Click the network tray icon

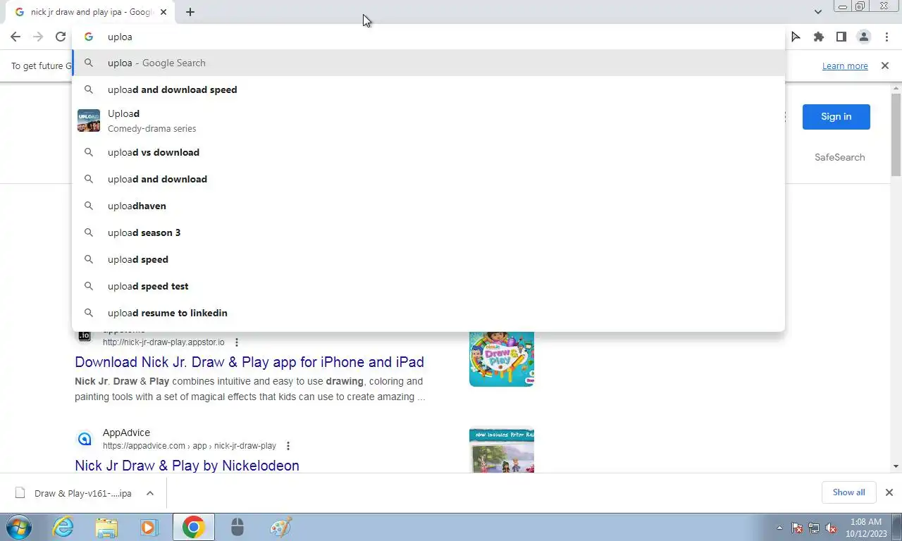tap(814, 528)
